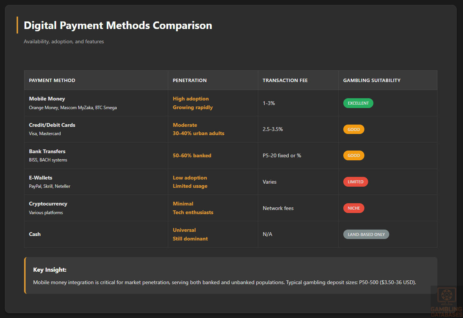Click the gray LAND-BASED ONLY badge
The height and width of the screenshot is (318, 463).
coord(366,234)
